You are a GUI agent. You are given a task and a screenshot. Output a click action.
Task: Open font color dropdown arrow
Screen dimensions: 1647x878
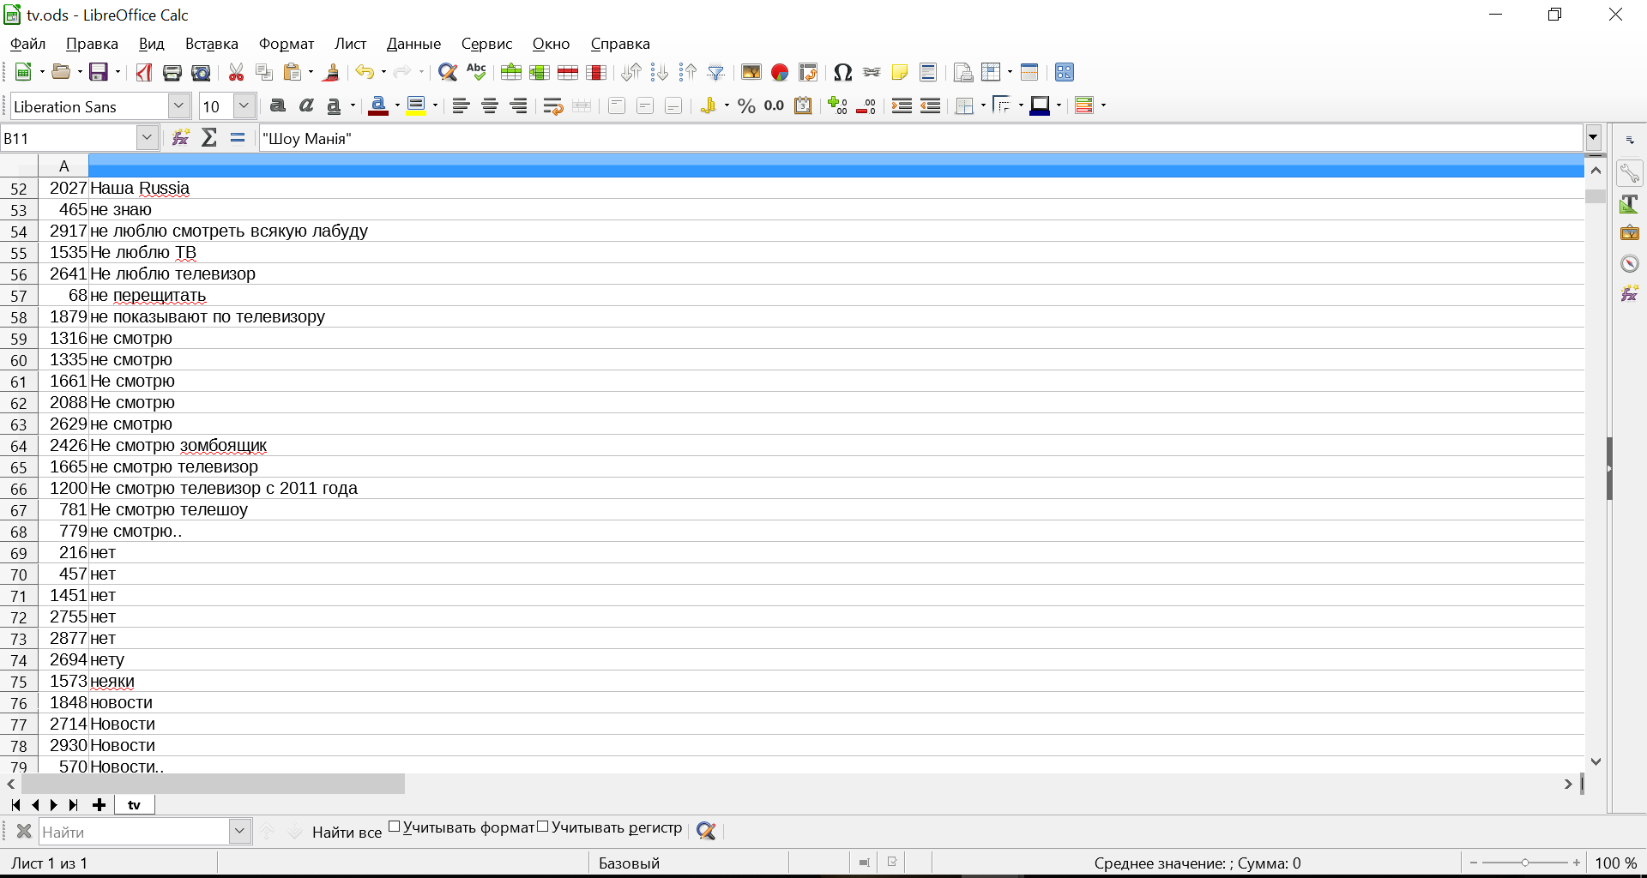click(x=397, y=105)
